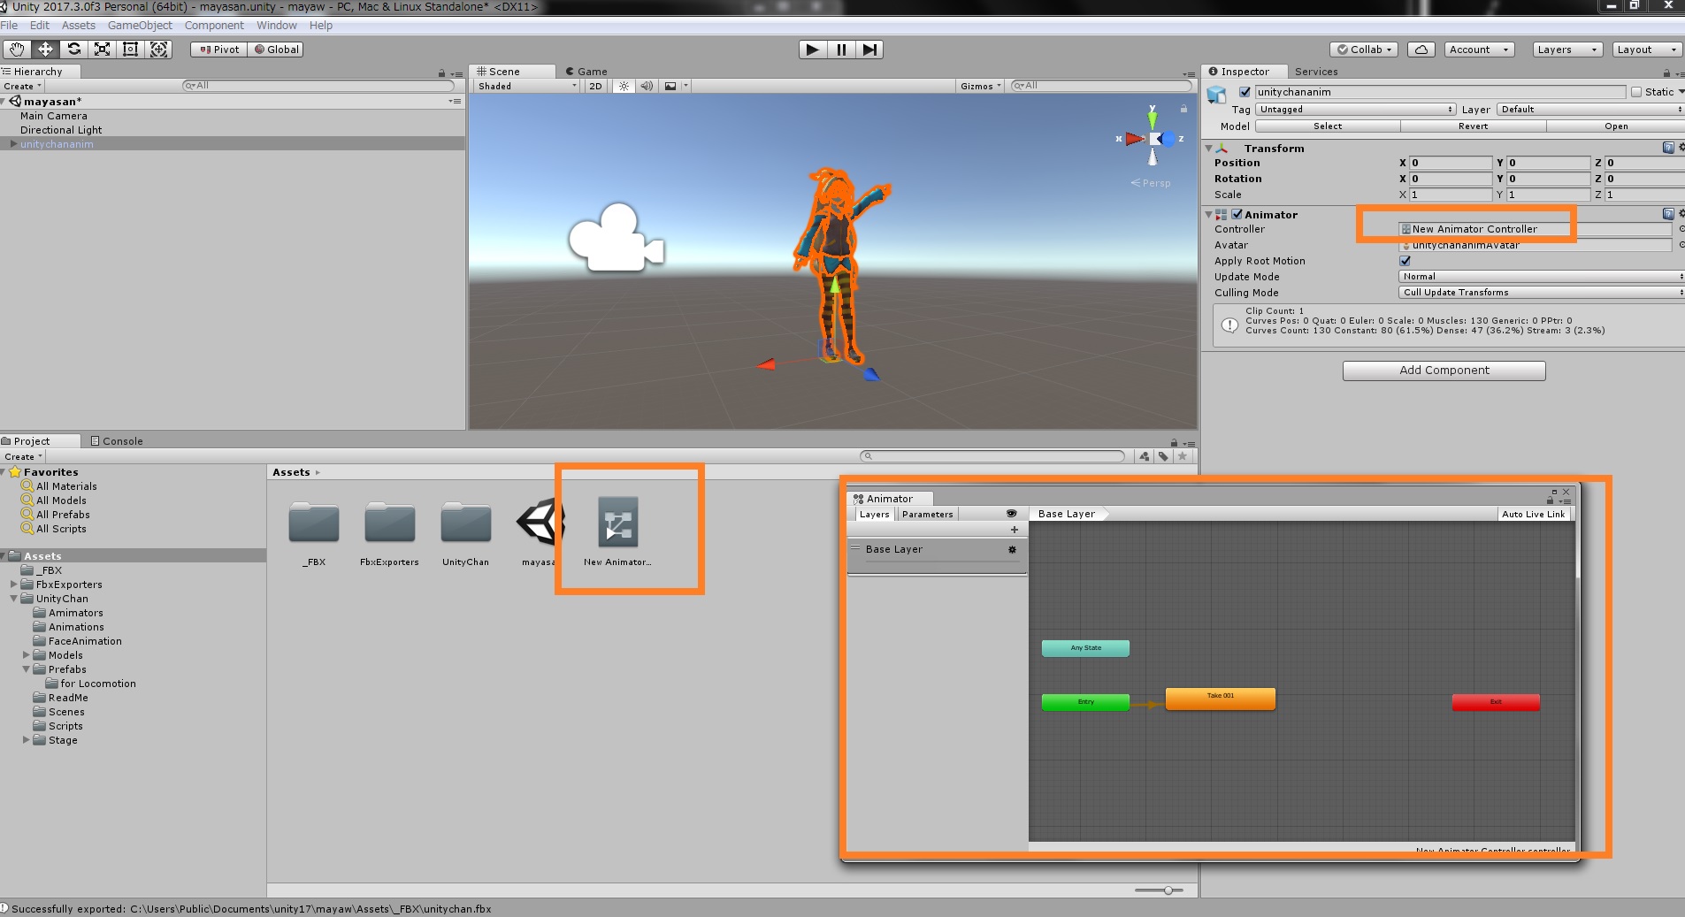Toggle Auto Live Link in Animator
1685x917 pixels.
(x=1534, y=514)
